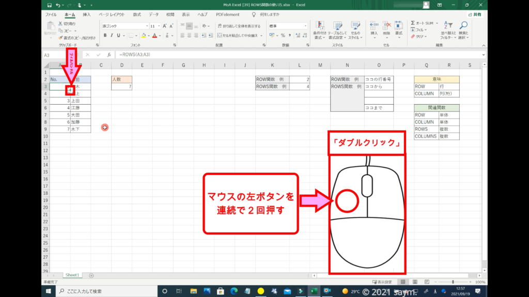Click the 共有 share button
The width and height of the screenshot is (529, 297).
click(x=475, y=15)
